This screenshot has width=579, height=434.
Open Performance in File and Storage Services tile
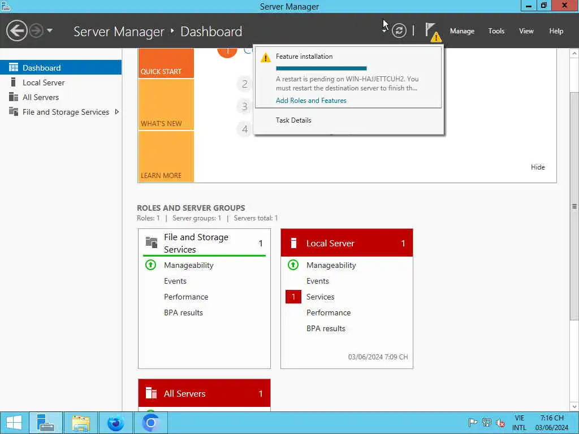coord(186,297)
